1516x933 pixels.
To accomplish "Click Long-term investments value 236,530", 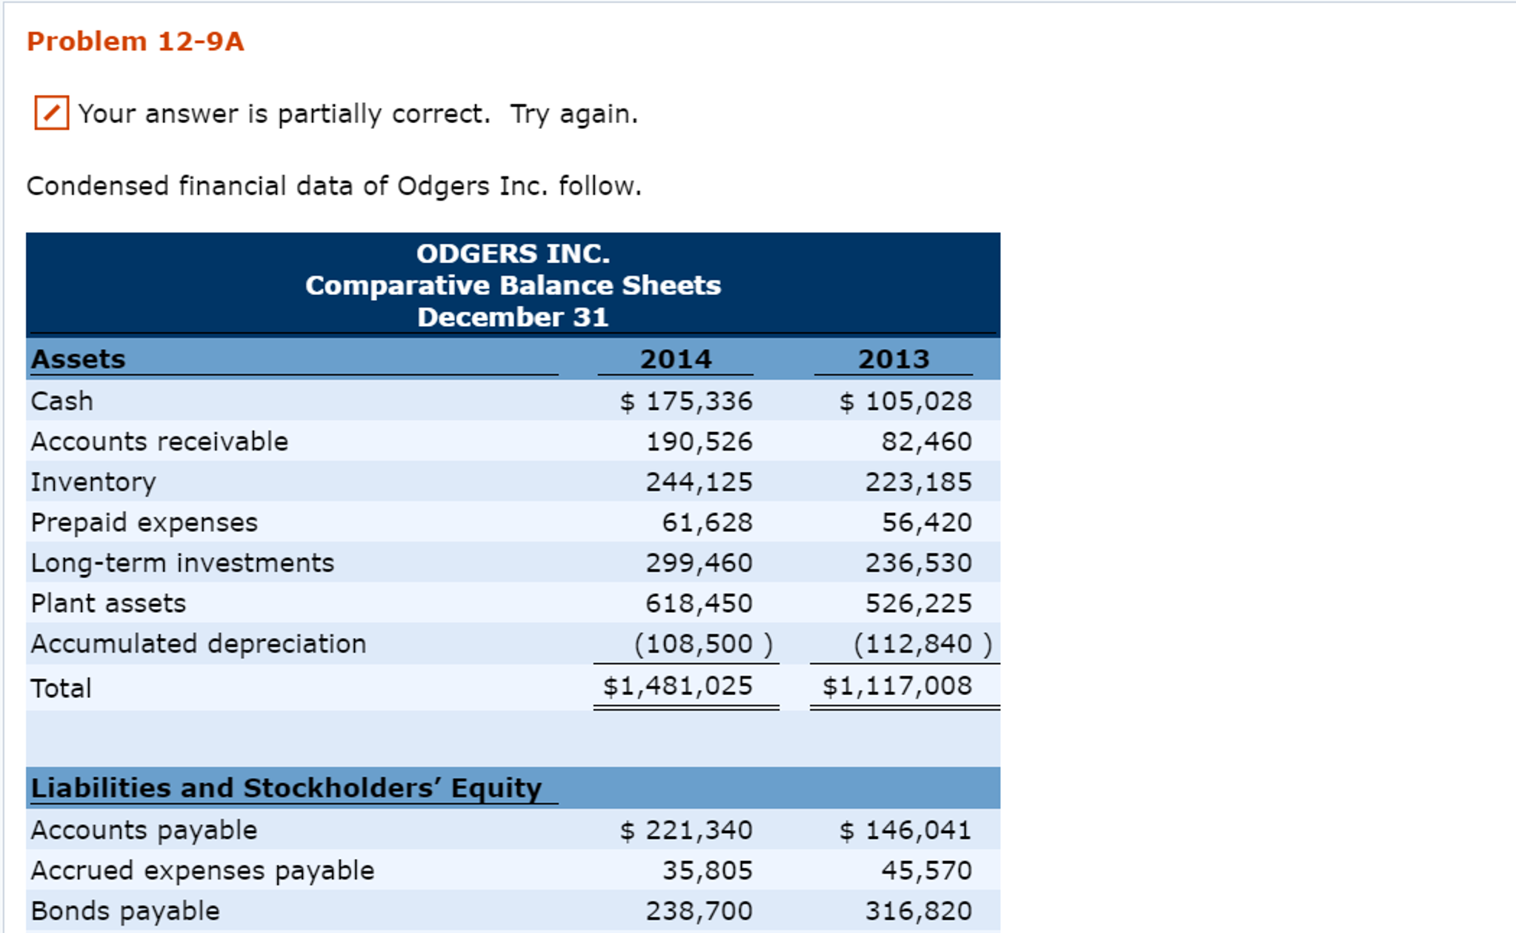I will click(x=918, y=563).
